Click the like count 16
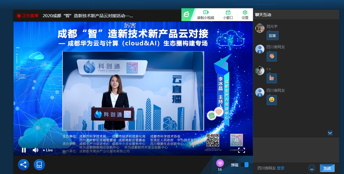 click(220, 169)
